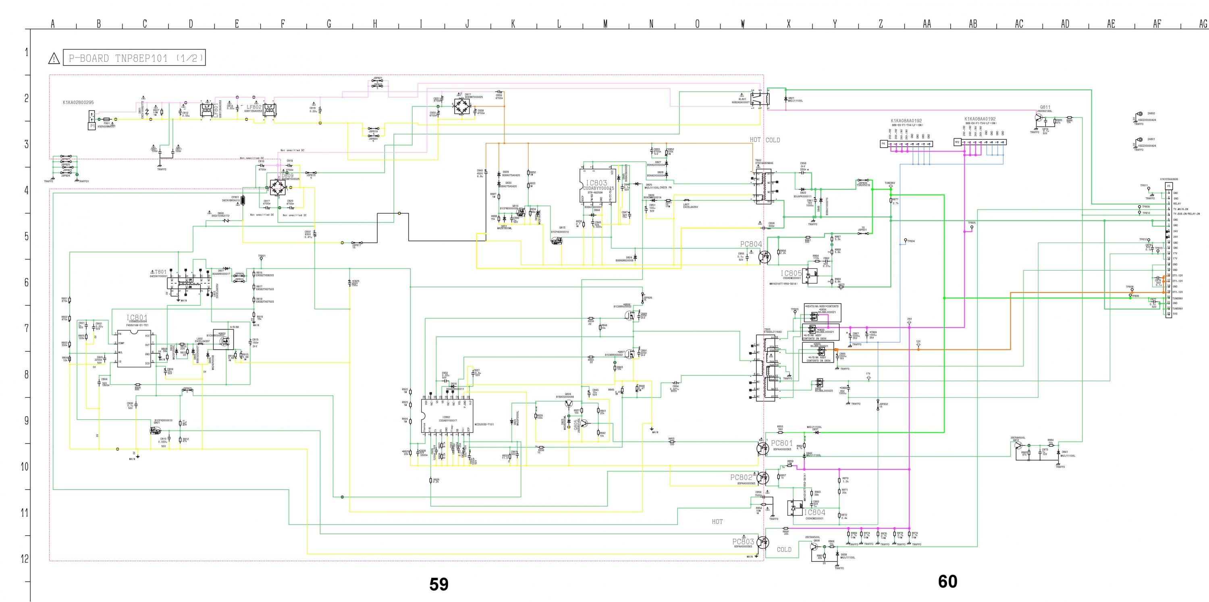Click the ZA802 terminal symbol
This screenshot has width=1209, height=602.
(1140, 114)
